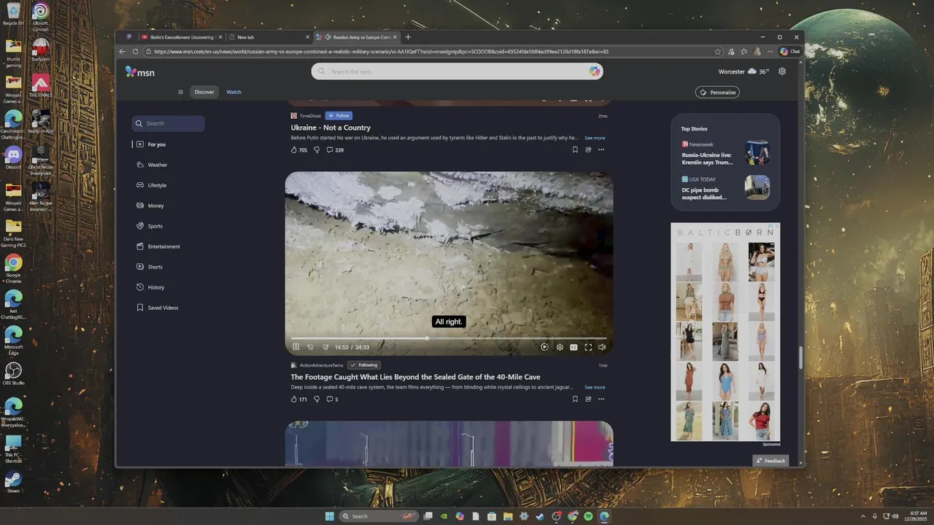Toggle autoplay icon in video controls
The image size is (934, 525).
(544, 347)
